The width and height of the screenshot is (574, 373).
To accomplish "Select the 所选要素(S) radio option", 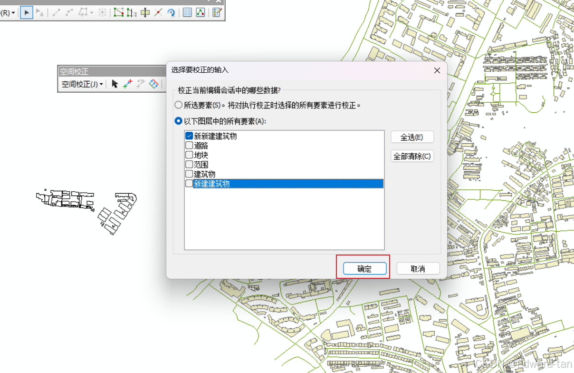I will [178, 105].
